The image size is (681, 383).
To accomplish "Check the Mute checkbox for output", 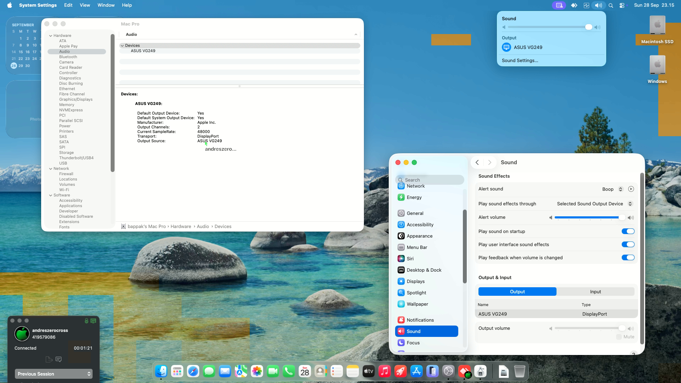I will coord(619,337).
